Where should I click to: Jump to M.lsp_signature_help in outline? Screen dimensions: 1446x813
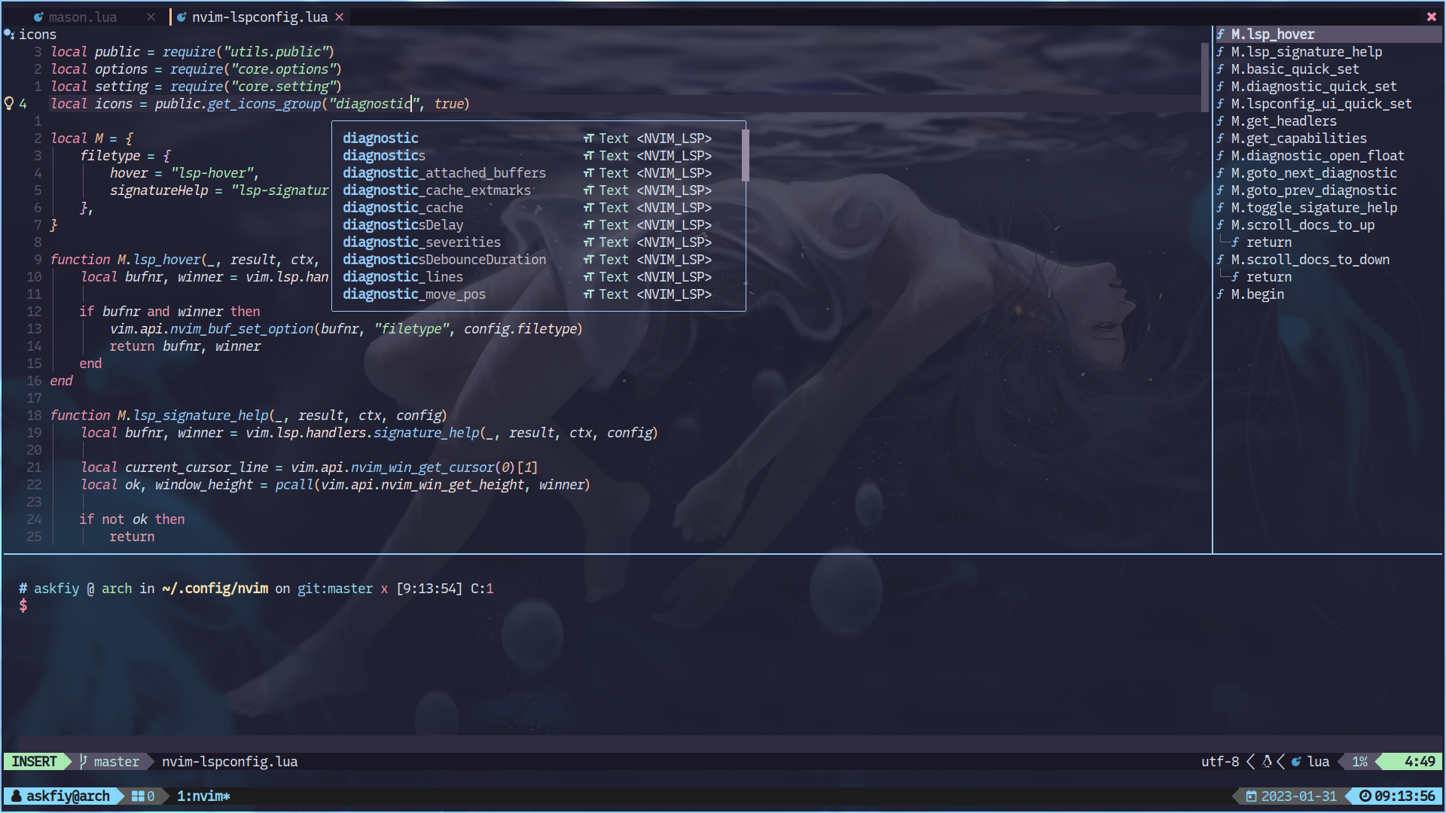(x=1306, y=51)
